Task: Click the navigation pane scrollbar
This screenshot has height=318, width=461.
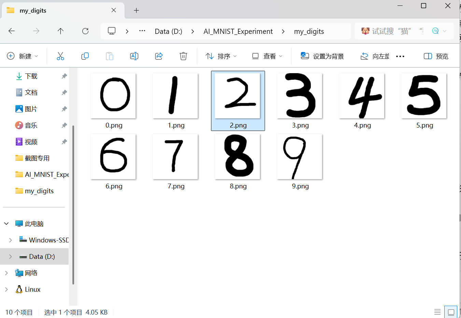Action: point(73,205)
